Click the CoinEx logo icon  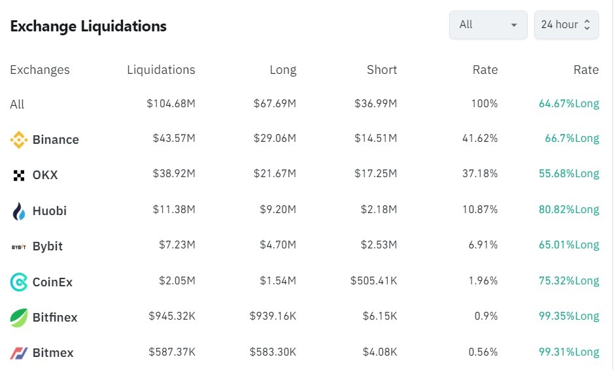pyautogui.click(x=18, y=282)
